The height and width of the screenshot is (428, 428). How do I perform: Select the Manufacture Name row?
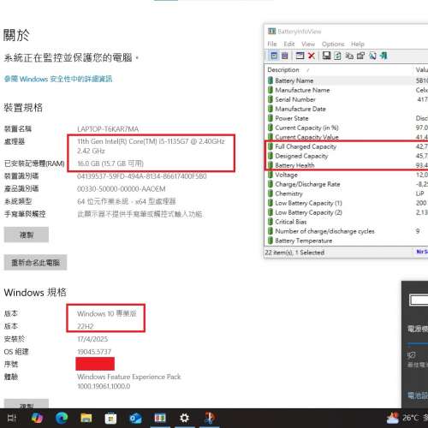pos(347,90)
